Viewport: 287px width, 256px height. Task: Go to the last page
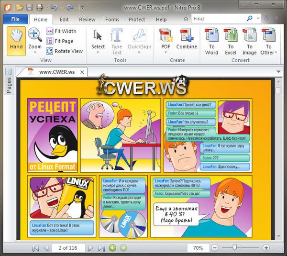pos(101,248)
